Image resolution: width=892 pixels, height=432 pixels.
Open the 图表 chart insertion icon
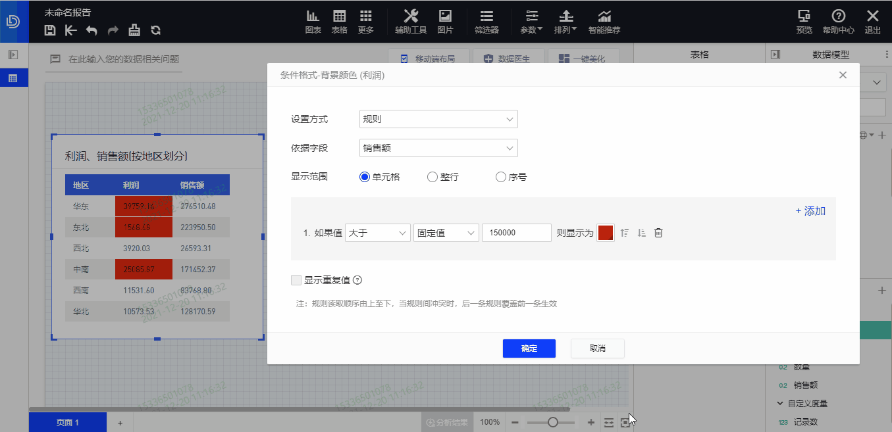(313, 20)
